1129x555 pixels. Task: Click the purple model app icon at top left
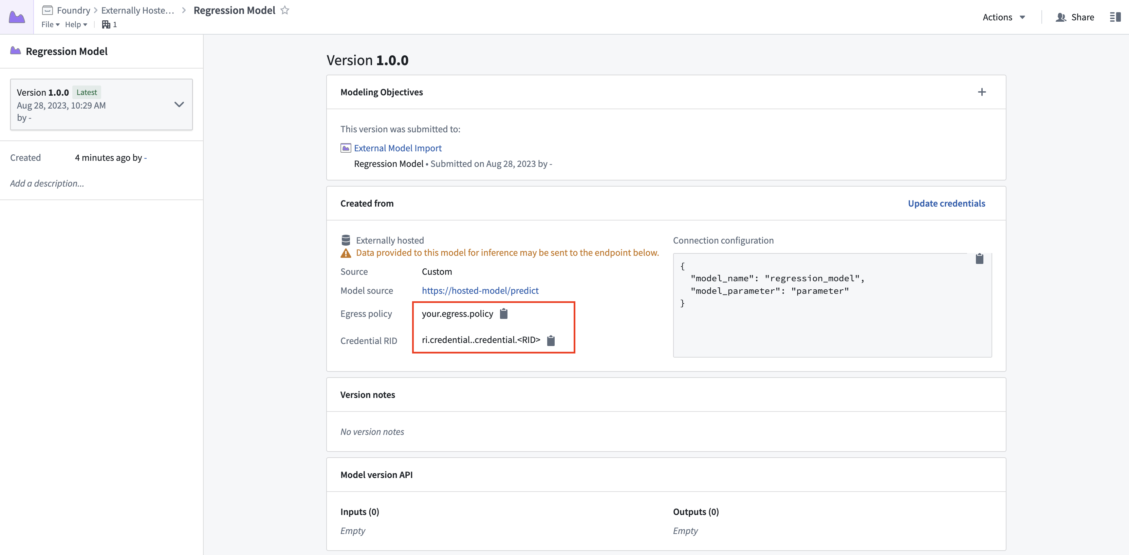tap(17, 17)
